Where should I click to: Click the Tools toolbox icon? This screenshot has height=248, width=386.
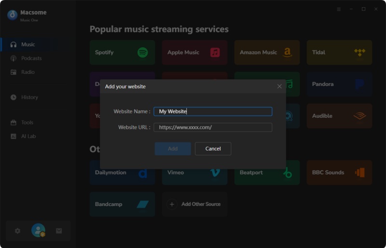pyautogui.click(x=14, y=123)
